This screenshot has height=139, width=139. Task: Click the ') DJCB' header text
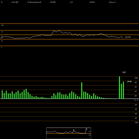92,2
